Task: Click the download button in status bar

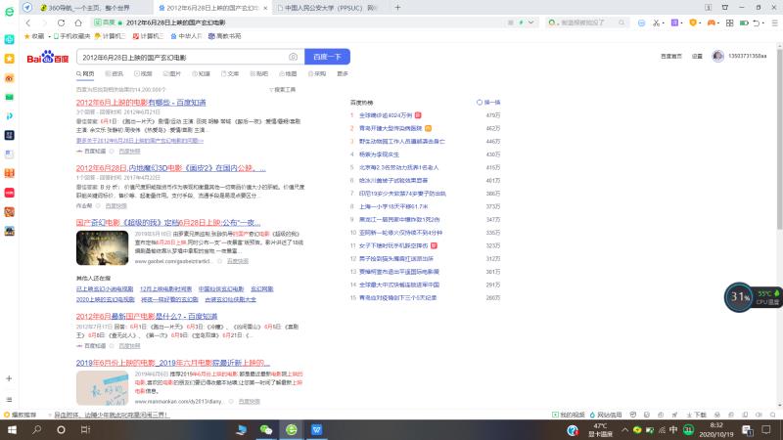Action: tap(696, 415)
